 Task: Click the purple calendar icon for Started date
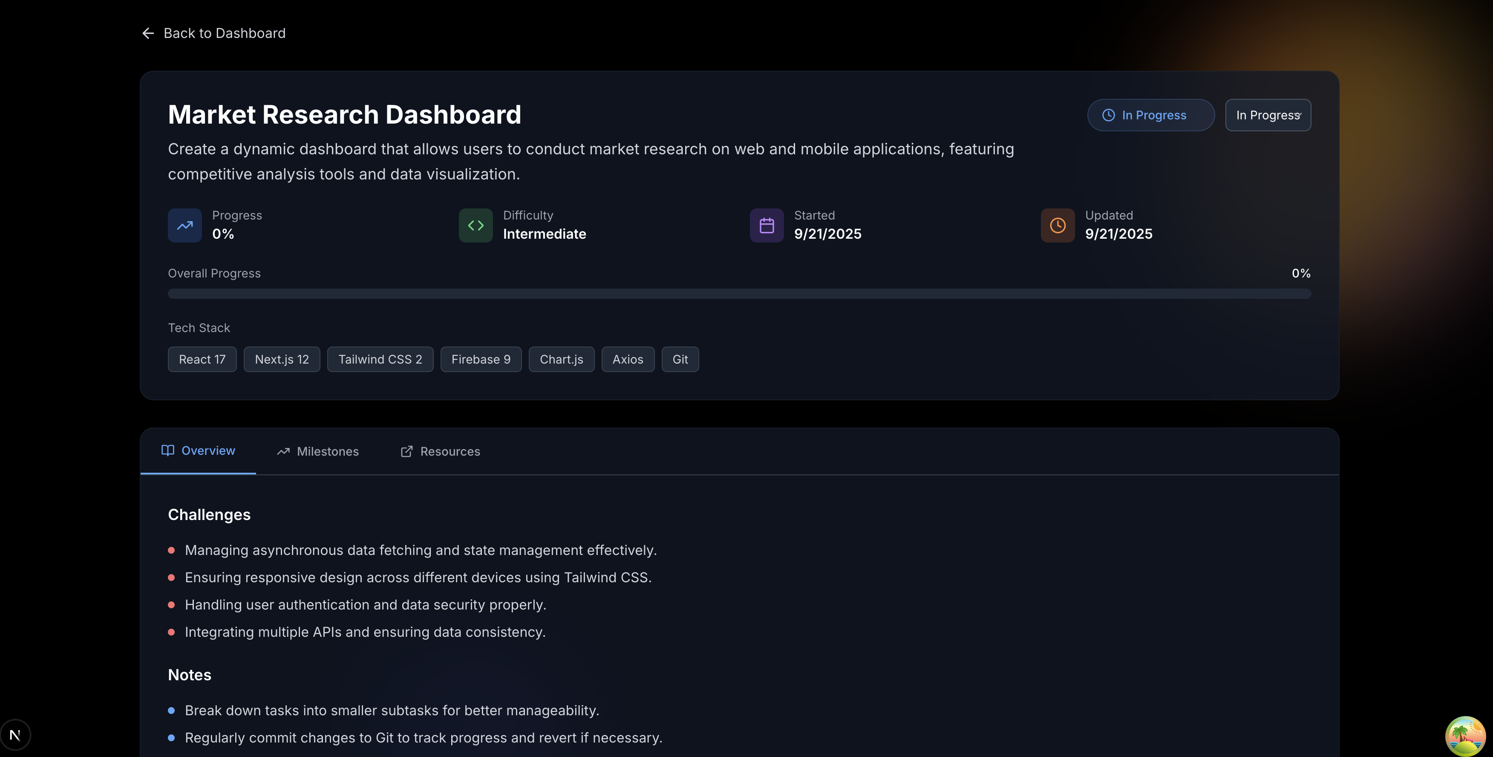[x=766, y=225]
